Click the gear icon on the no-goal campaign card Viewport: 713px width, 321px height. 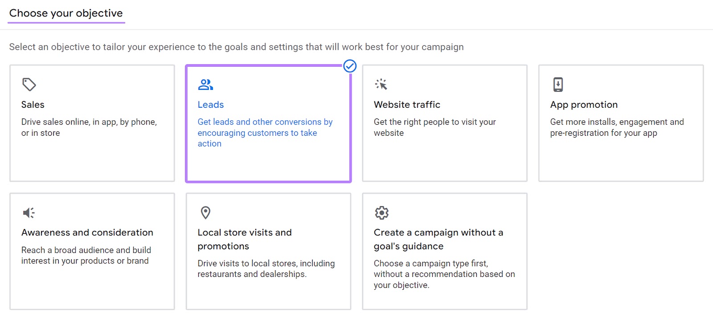tap(382, 213)
